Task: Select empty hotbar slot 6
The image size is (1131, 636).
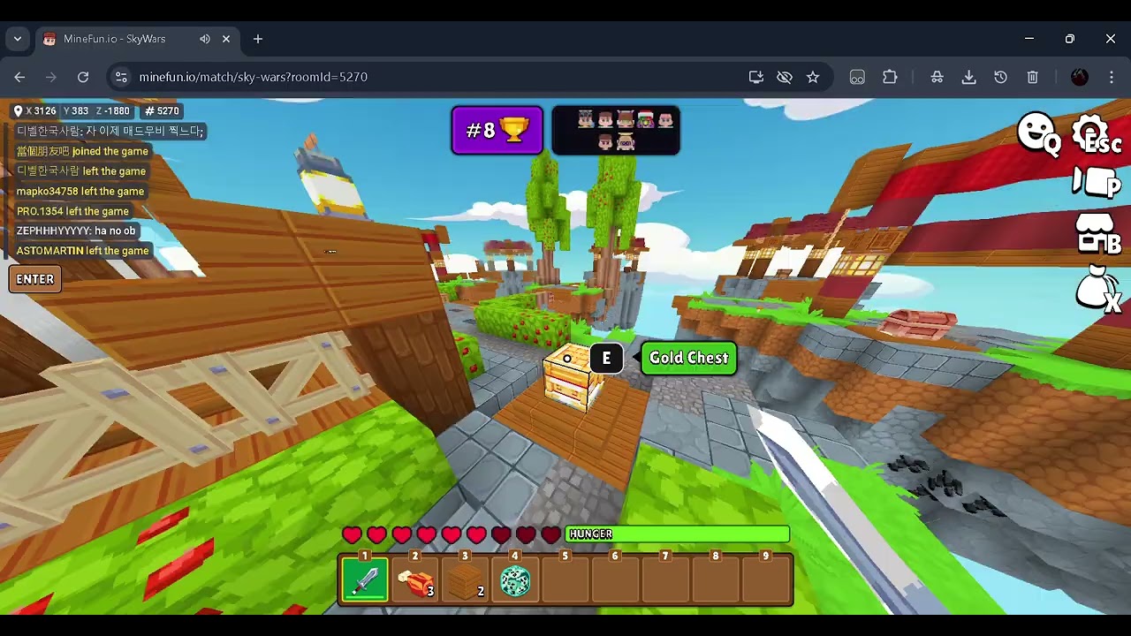Action: (615, 579)
